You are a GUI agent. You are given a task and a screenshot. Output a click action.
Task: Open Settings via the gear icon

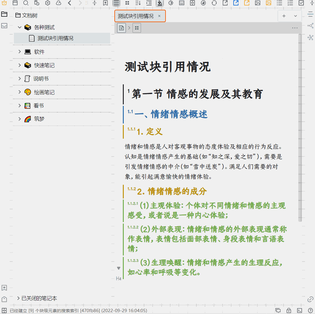click(47, 3)
